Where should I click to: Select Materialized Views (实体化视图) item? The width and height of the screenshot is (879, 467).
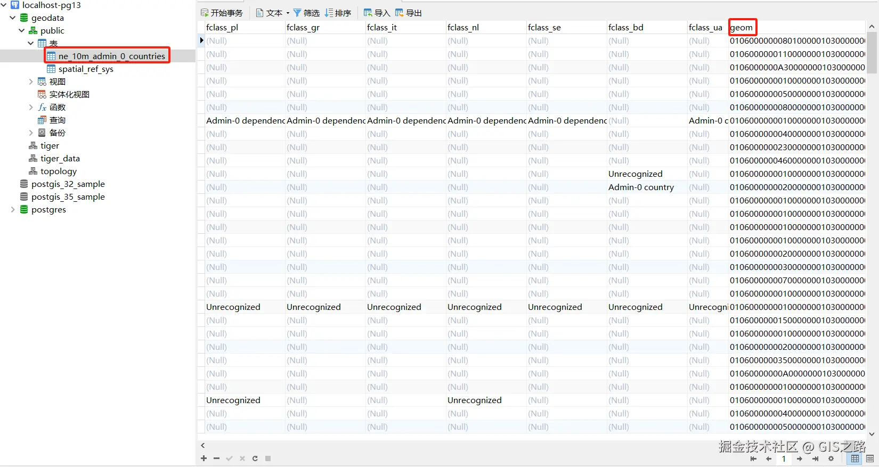[69, 94]
